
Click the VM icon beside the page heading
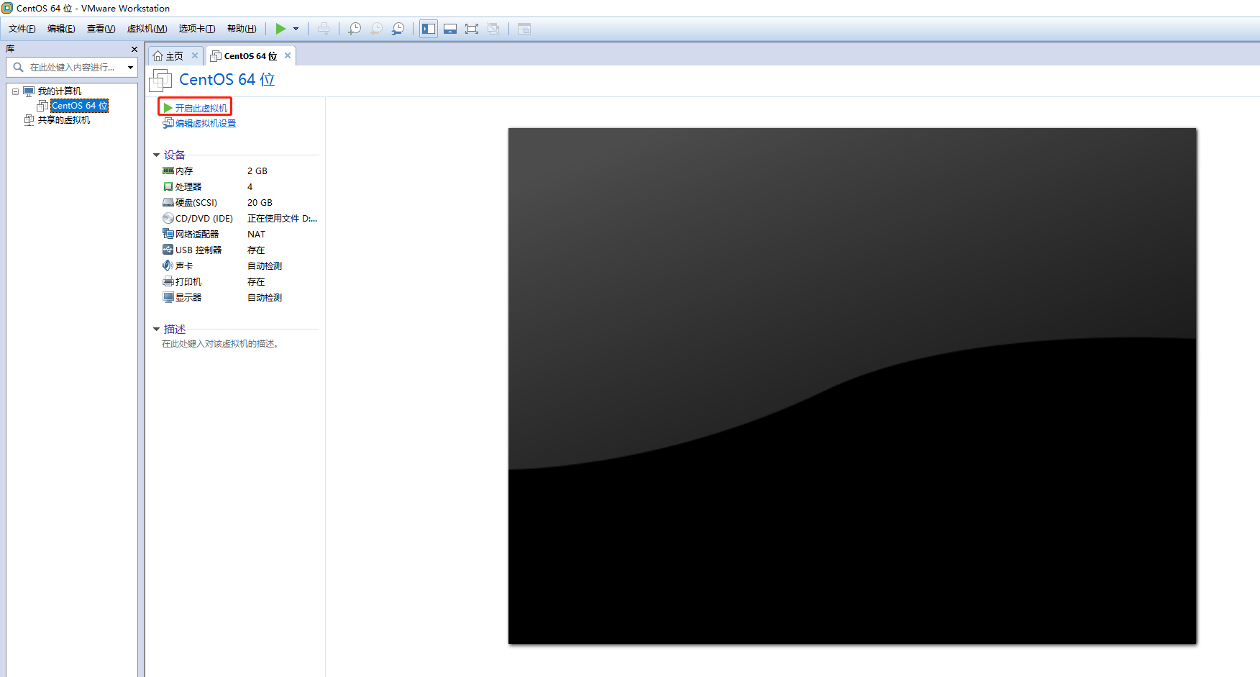tap(160, 81)
